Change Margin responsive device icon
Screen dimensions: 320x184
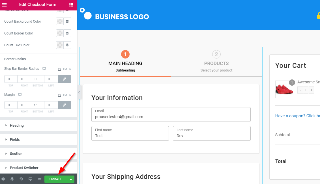[x=20, y=95]
